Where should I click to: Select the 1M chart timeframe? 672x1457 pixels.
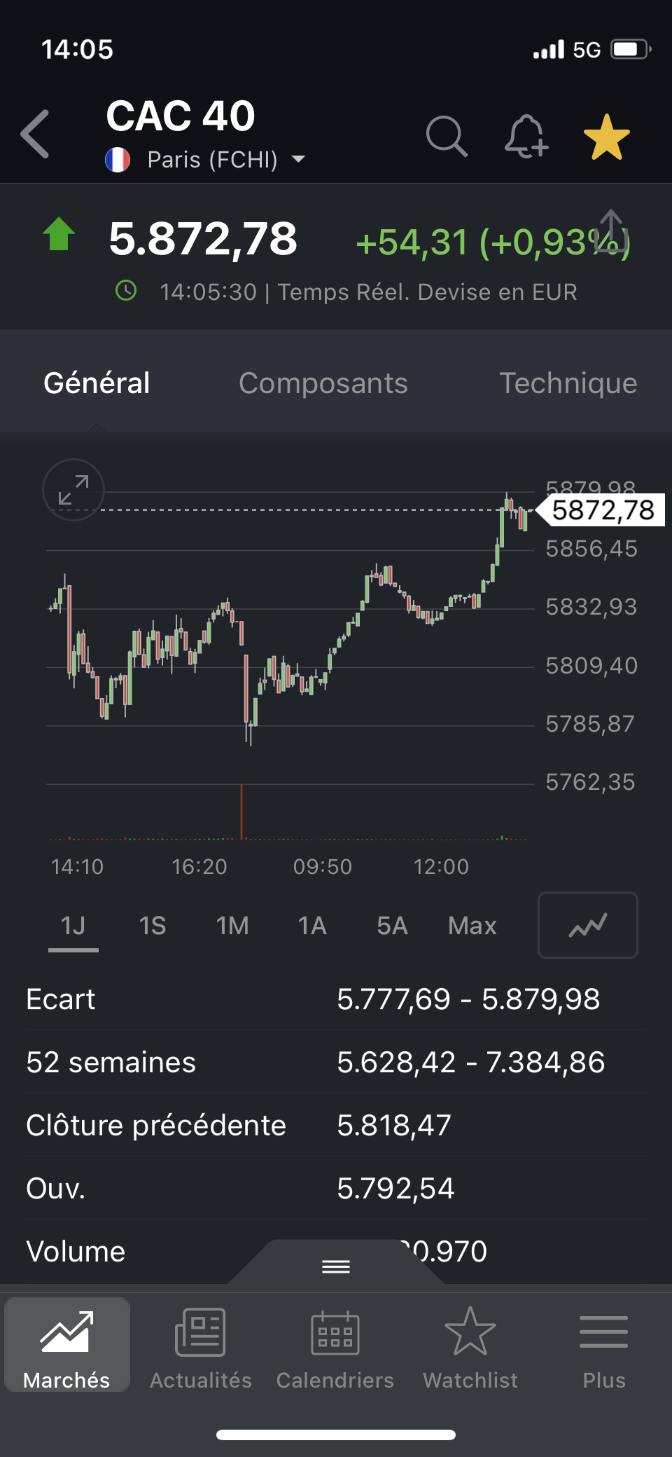[x=232, y=926]
